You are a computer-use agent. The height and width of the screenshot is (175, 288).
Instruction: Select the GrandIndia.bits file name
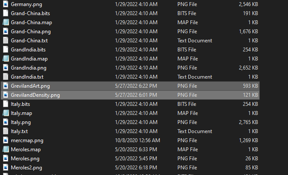[28, 49]
